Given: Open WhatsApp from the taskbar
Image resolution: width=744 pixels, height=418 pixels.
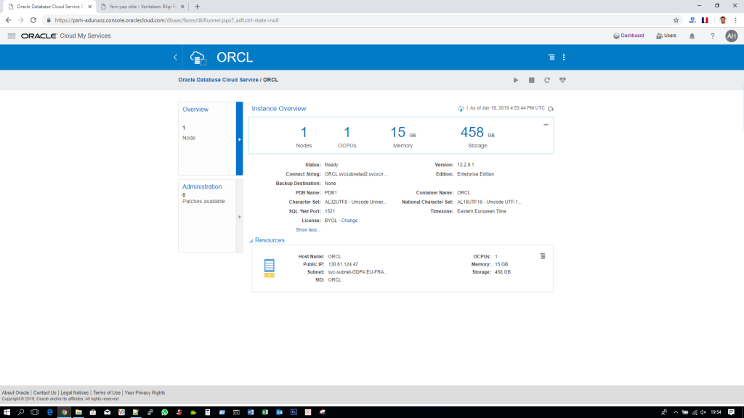Looking at the screenshot, I should (165, 412).
